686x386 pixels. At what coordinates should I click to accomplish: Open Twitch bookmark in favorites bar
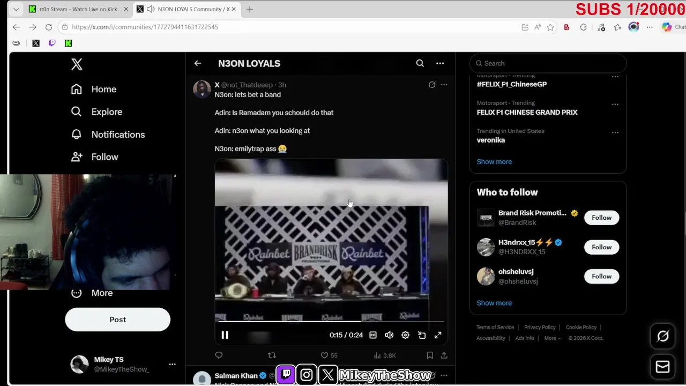[52, 43]
